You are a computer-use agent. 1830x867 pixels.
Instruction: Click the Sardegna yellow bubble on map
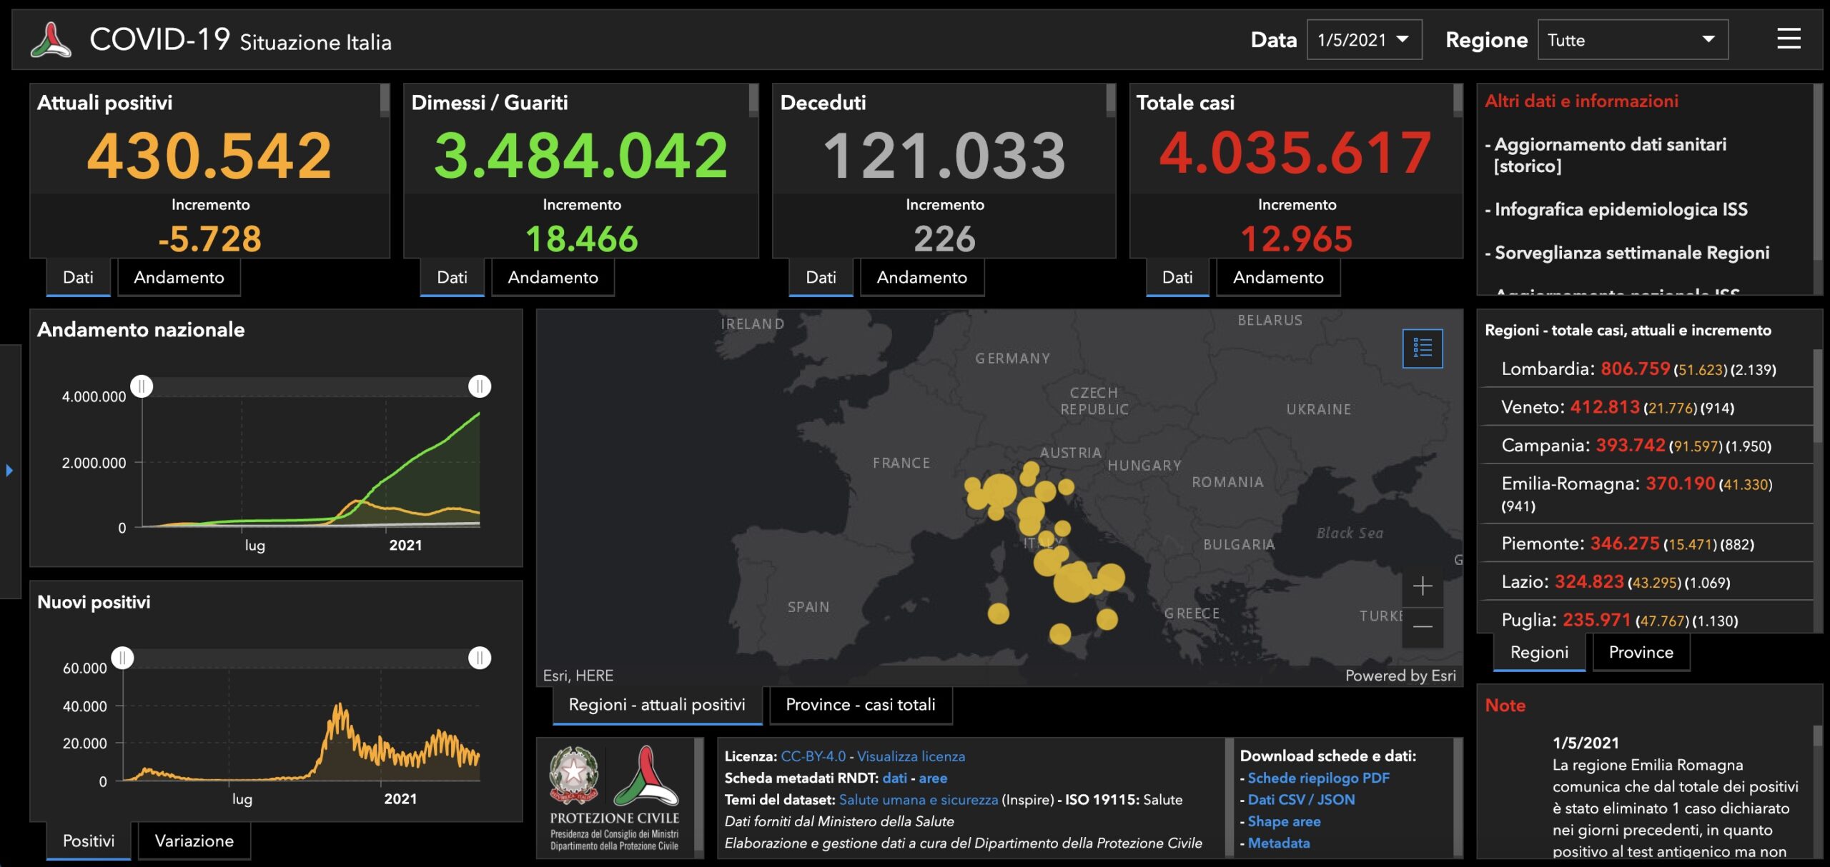click(998, 613)
